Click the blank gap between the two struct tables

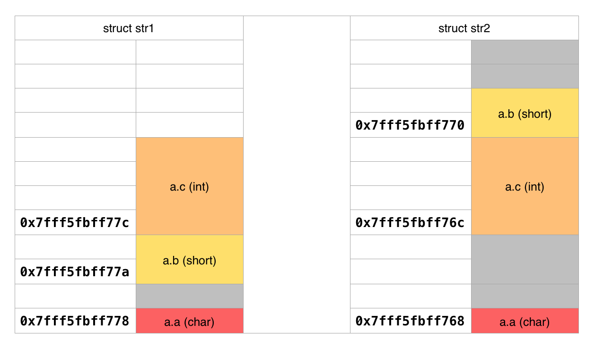[297, 175]
